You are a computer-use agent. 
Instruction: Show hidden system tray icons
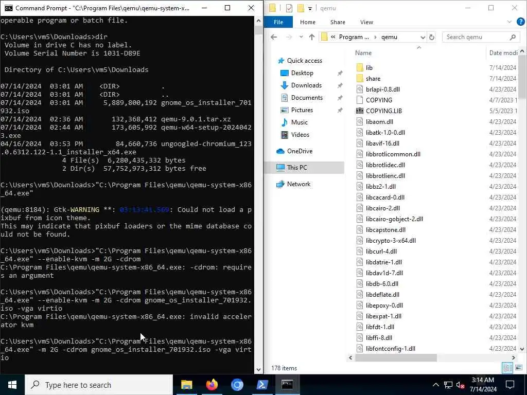click(x=435, y=385)
